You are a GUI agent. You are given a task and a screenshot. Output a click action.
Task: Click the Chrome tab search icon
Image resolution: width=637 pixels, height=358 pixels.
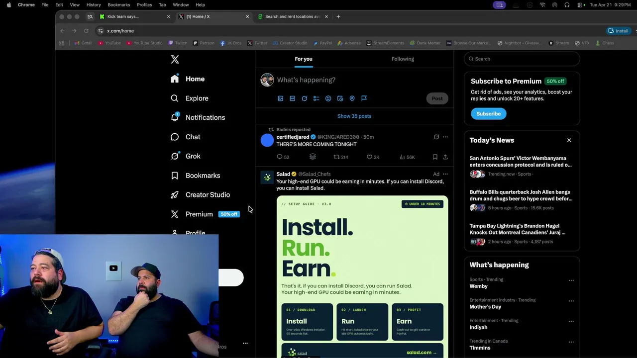(x=90, y=16)
